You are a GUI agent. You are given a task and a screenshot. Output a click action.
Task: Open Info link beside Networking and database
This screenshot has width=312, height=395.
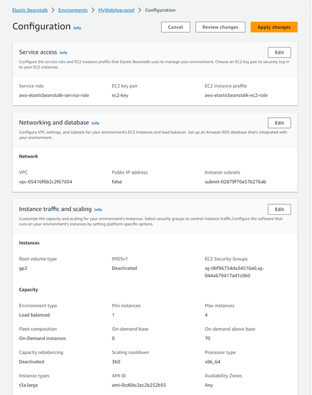[x=95, y=123]
